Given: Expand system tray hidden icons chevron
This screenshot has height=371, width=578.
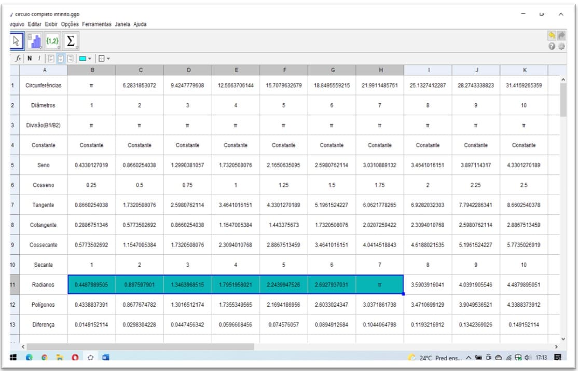Looking at the screenshot, I should click(x=469, y=358).
